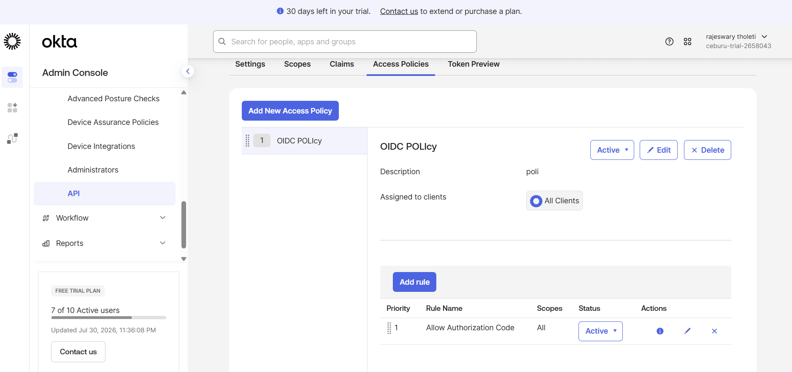Select the Access Policies tab

[401, 64]
